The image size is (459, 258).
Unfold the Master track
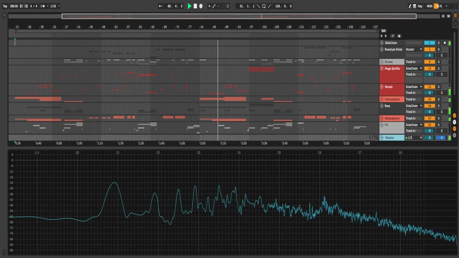(x=382, y=138)
